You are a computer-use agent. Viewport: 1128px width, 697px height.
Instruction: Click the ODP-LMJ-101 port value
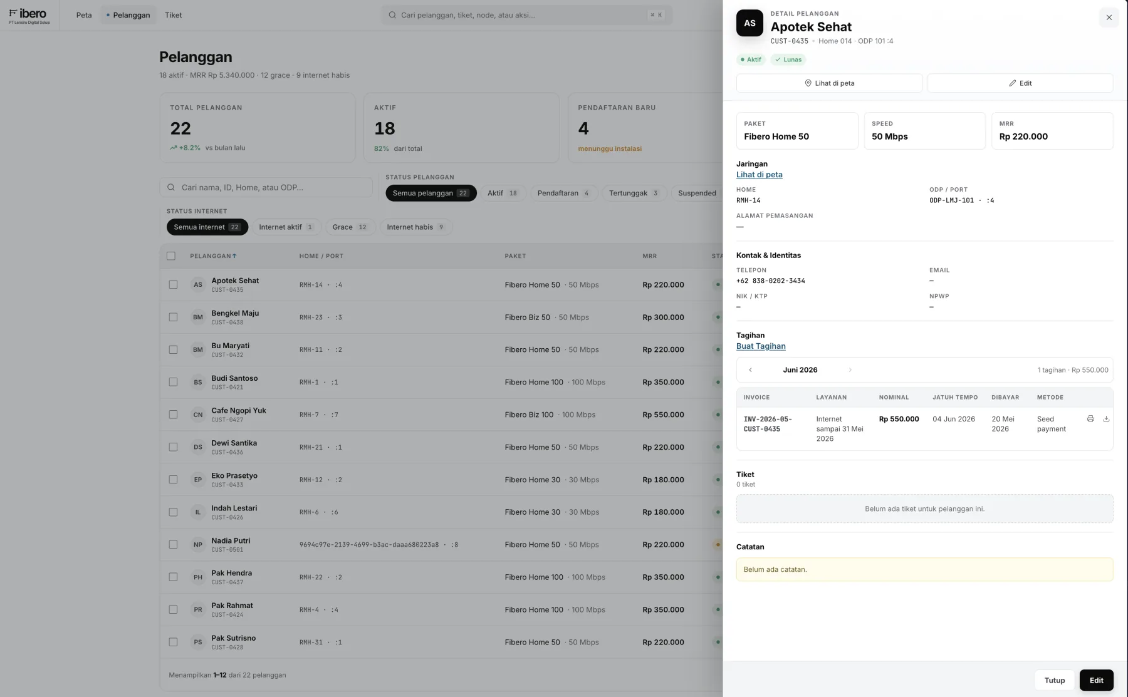coord(962,200)
